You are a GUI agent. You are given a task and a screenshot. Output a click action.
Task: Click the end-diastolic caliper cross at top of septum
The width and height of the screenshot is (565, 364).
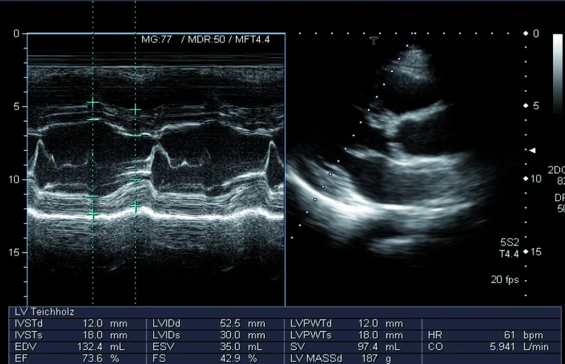[x=93, y=103]
